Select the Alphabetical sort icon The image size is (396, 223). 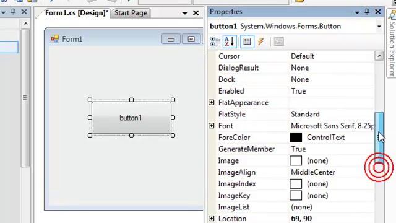coord(230,42)
